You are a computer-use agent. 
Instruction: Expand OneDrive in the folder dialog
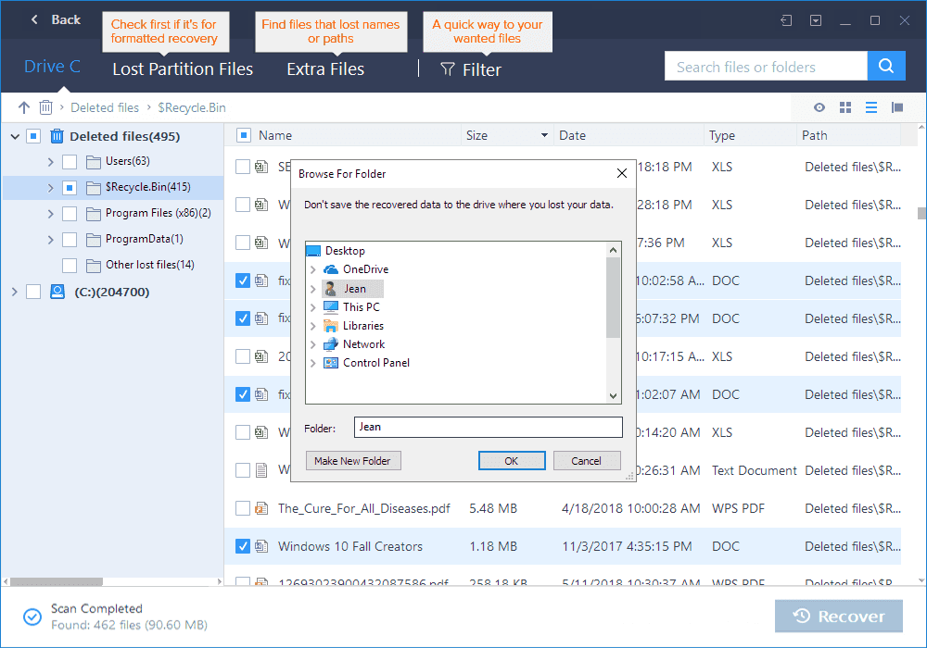[x=313, y=269]
